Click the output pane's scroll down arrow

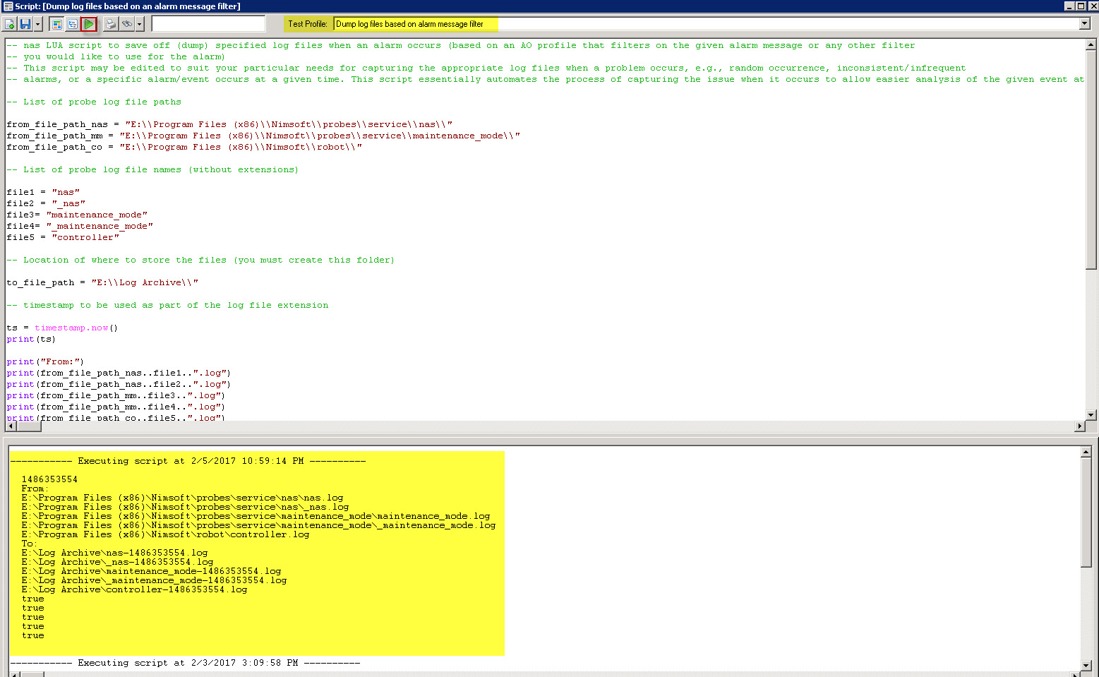[x=1086, y=665]
